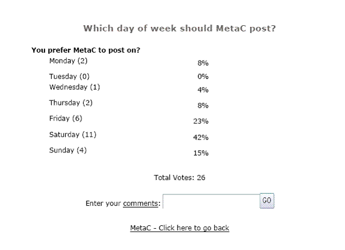Click the "You prefer MetaC to post on?" question
Viewport: 345px width, 250px height.
click(x=86, y=50)
